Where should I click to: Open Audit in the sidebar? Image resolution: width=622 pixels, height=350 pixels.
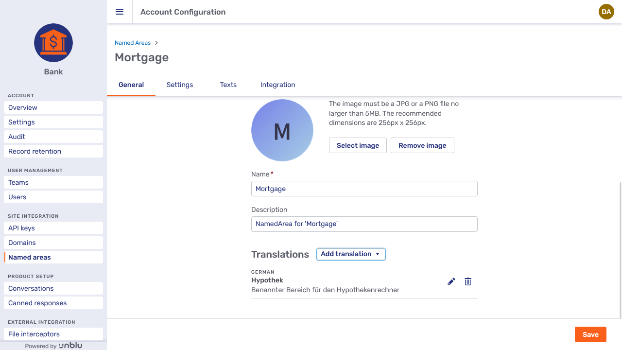[x=53, y=137]
